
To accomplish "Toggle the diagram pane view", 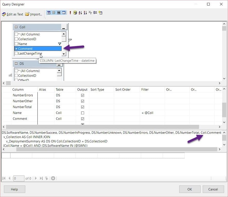I will pos(49,13).
